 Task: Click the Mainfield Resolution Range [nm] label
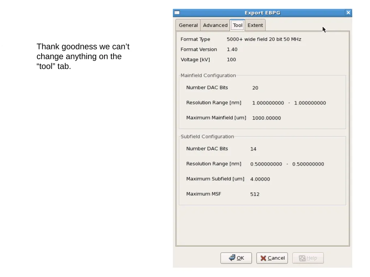coord(214,103)
